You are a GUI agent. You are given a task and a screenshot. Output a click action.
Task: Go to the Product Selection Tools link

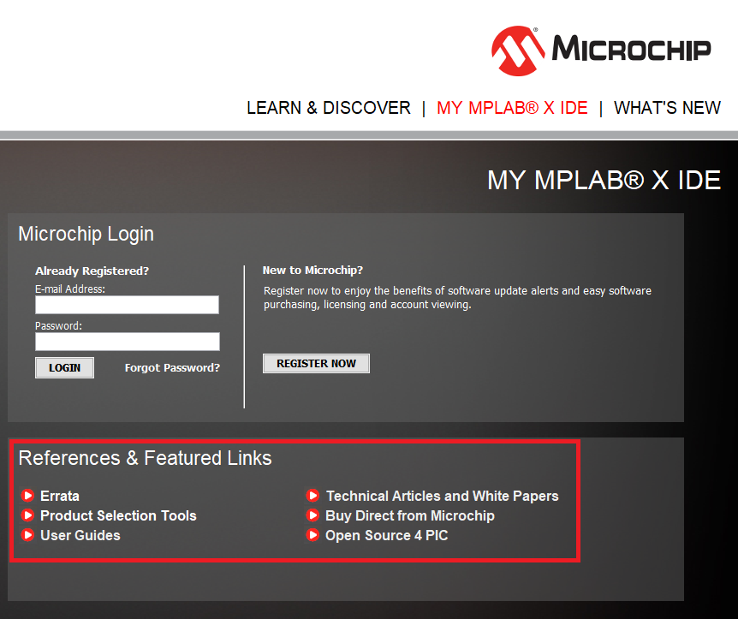(x=118, y=515)
